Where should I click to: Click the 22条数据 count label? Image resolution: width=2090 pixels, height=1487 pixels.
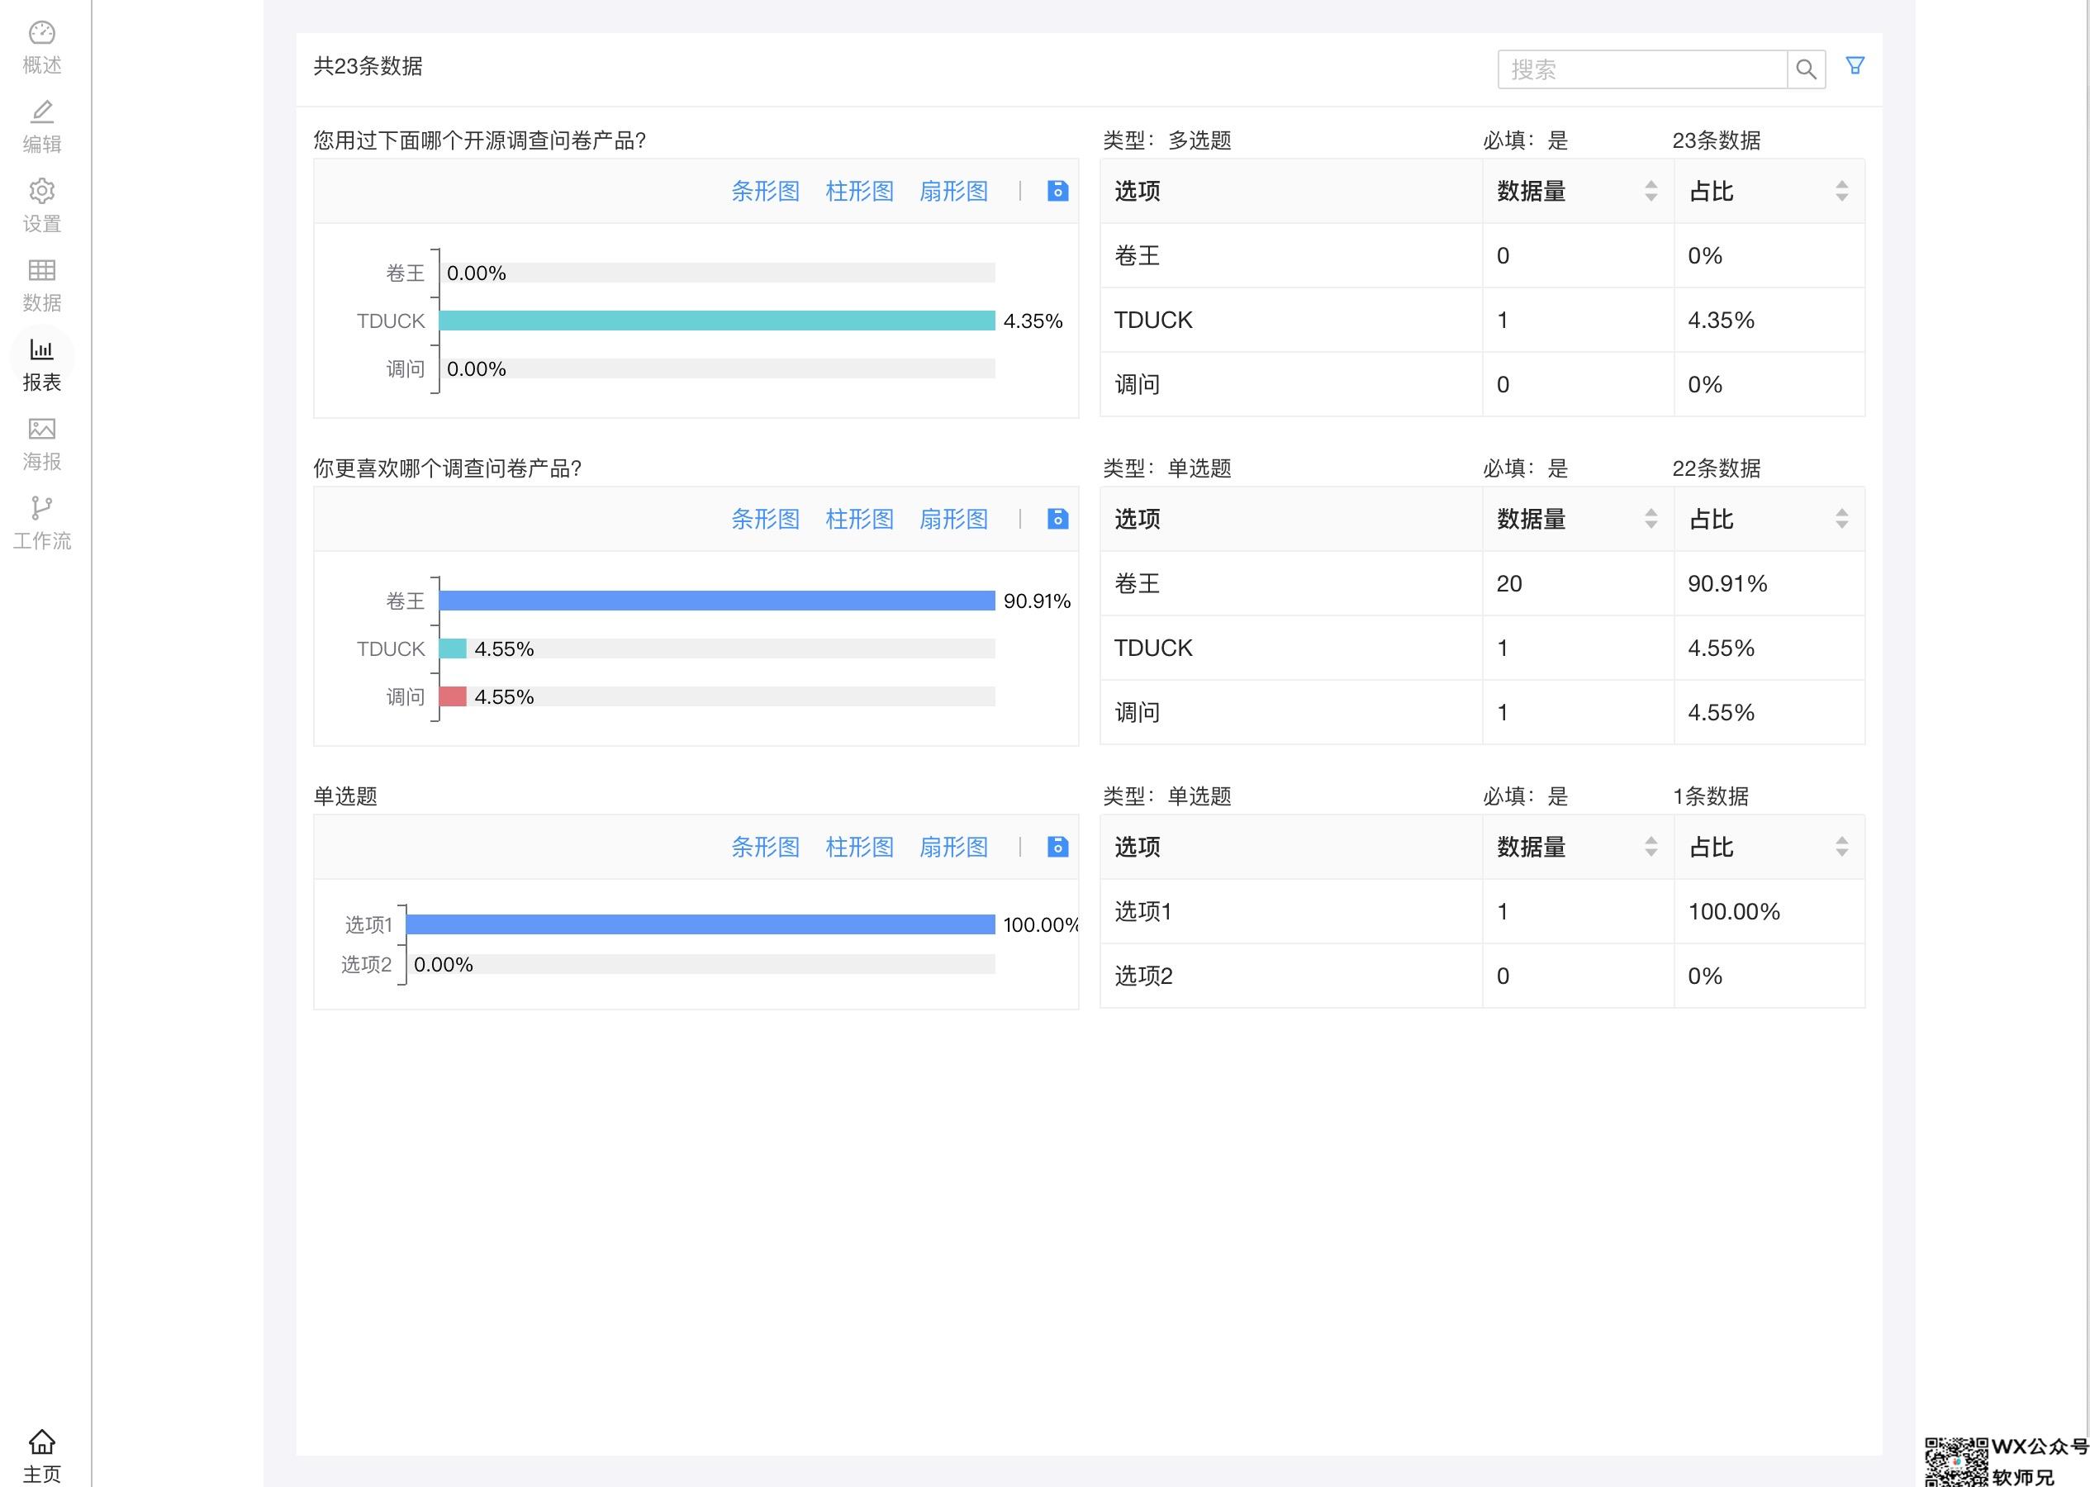(1717, 468)
